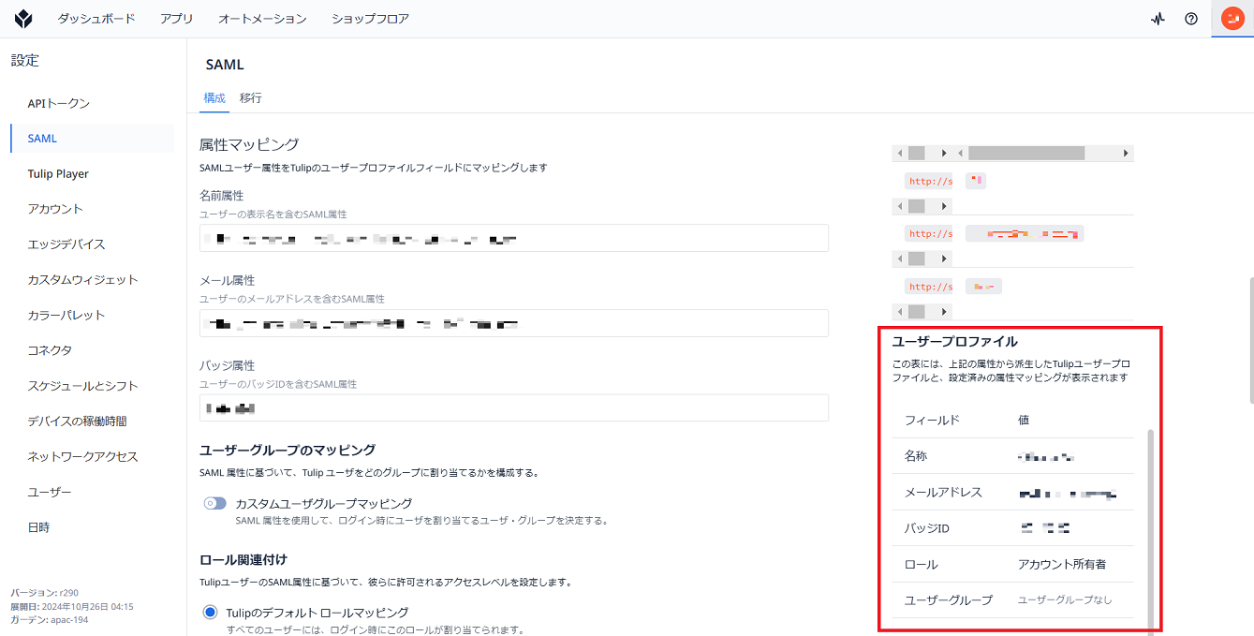Image resolution: width=1254 pixels, height=636 pixels.
Task: Click the ユーザープロファイル heading
Action: 955,342
